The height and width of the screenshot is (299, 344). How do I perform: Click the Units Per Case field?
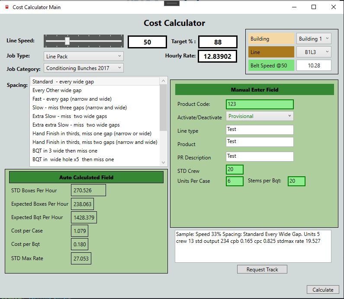point(235,181)
